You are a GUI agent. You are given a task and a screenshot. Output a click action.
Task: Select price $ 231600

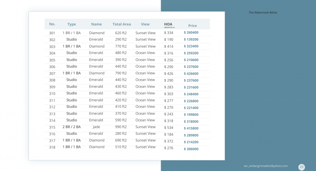[x=191, y=87]
